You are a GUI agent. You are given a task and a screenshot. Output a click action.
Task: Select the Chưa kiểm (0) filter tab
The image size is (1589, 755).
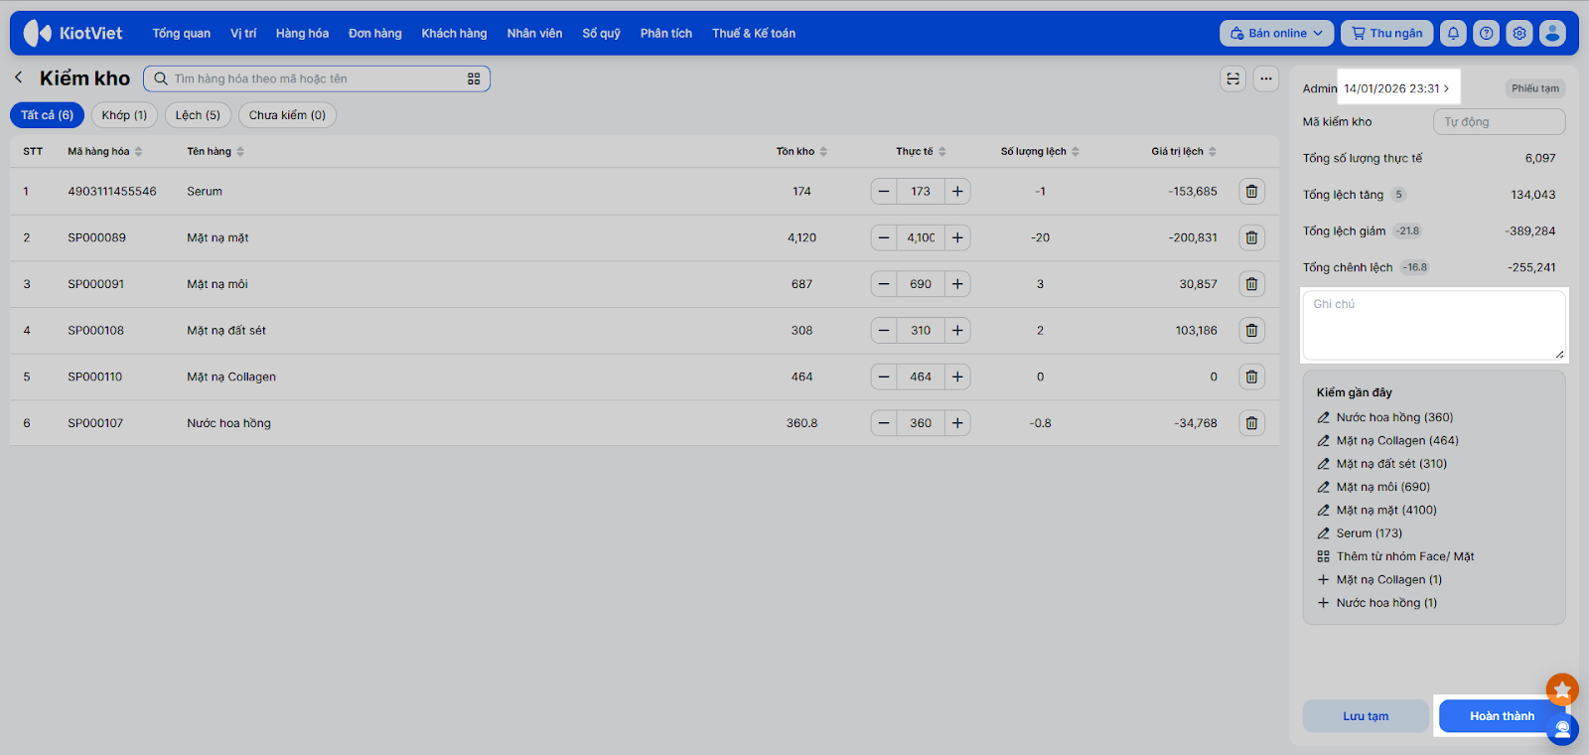click(x=287, y=115)
